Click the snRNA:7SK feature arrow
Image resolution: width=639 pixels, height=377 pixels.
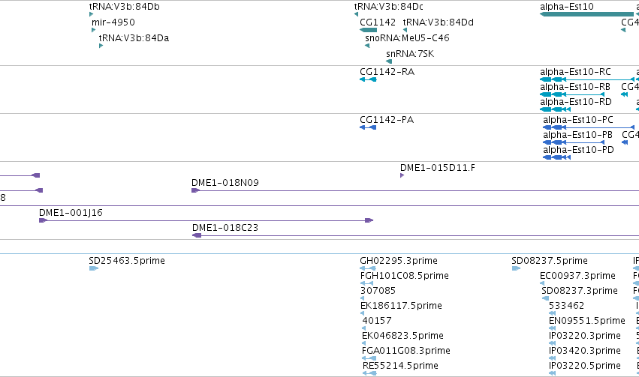(x=389, y=61)
